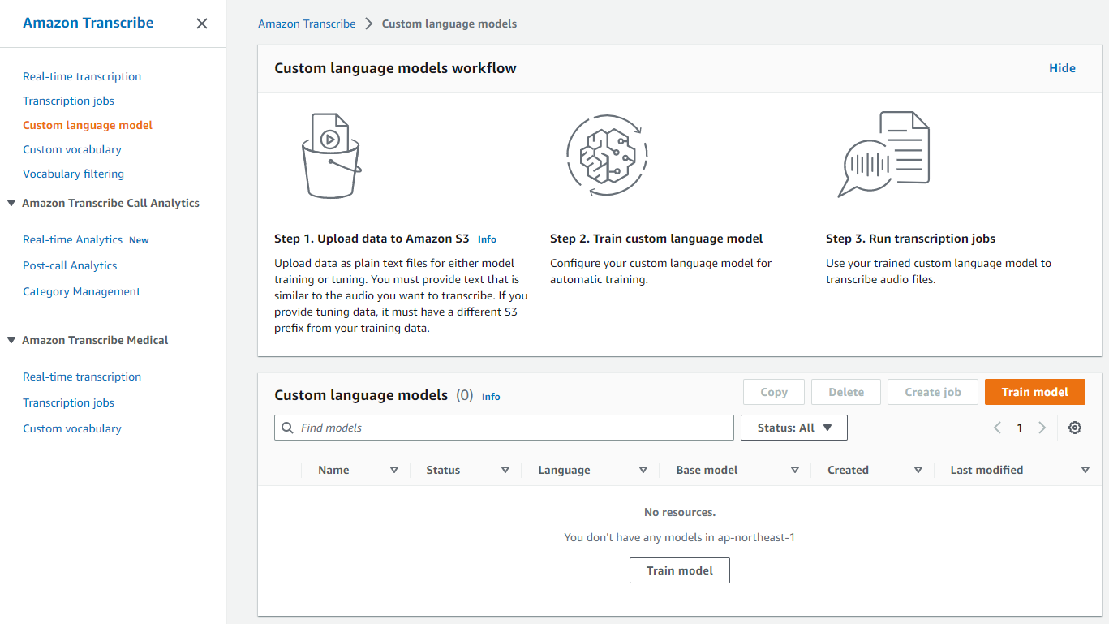Click the Copy button
1109x624 pixels.
(773, 391)
